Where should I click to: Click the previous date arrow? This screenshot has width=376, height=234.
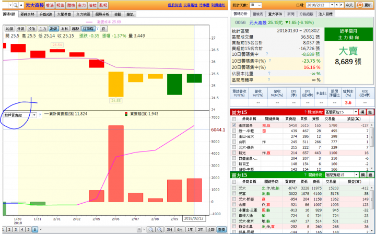337,5
